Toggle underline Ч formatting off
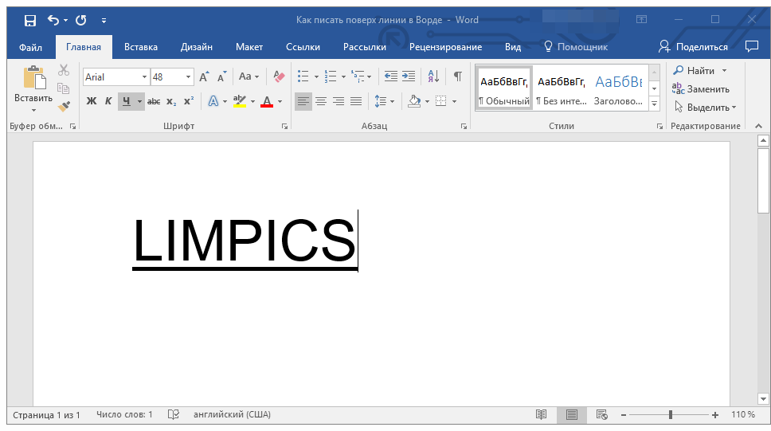The height and width of the screenshot is (431, 771). (x=127, y=101)
